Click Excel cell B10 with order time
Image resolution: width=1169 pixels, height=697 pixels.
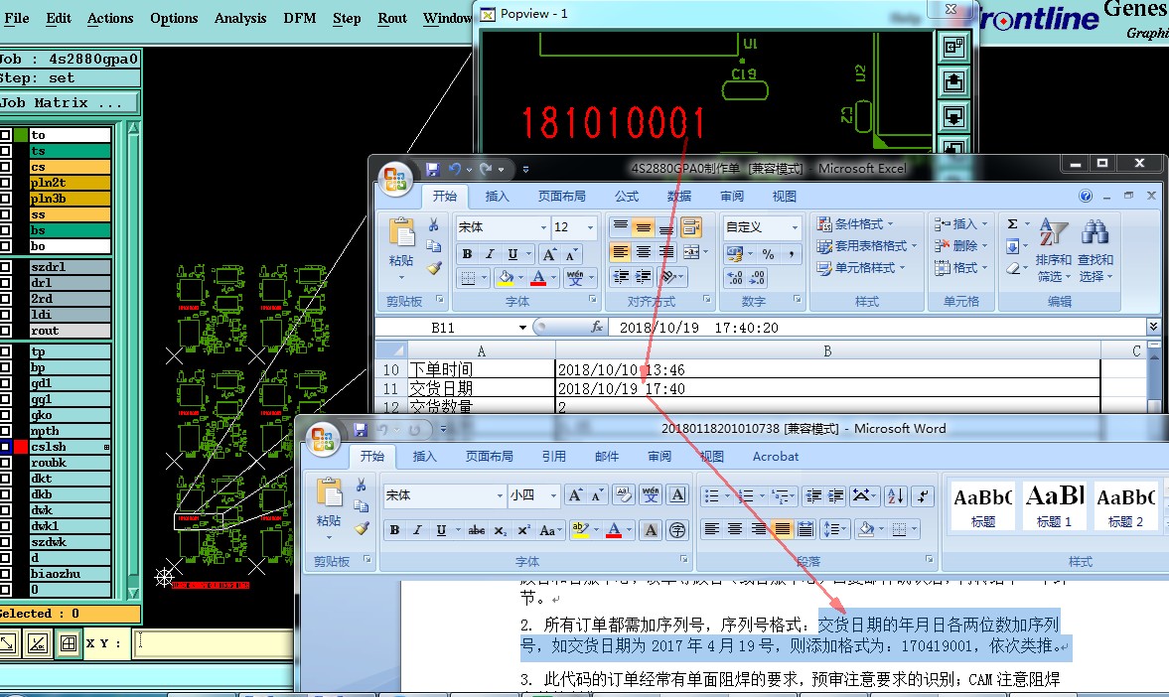[827, 369]
